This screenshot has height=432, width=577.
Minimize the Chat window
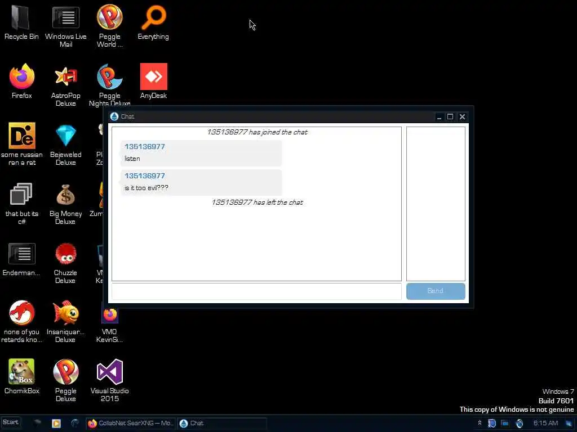[438, 117]
